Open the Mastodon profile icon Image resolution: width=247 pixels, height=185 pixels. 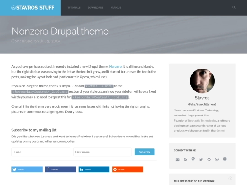click(x=193, y=159)
